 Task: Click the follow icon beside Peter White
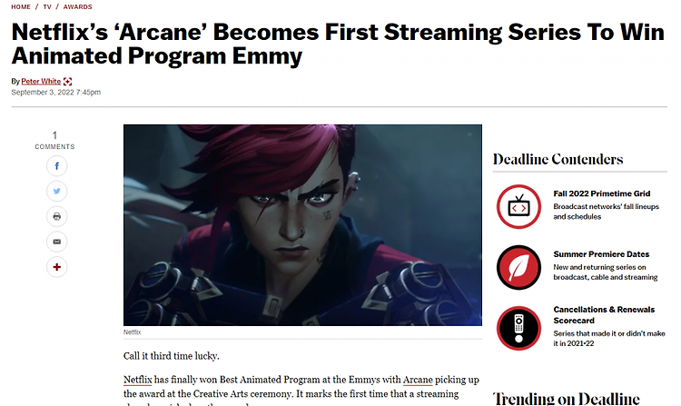point(67,81)
